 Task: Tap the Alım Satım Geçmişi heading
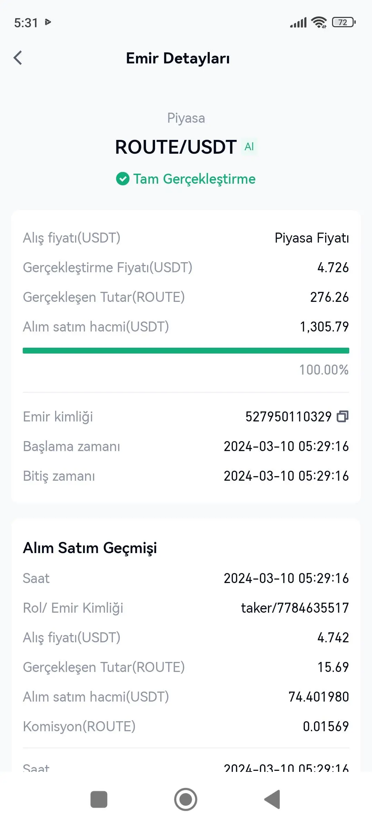point(90,548)
